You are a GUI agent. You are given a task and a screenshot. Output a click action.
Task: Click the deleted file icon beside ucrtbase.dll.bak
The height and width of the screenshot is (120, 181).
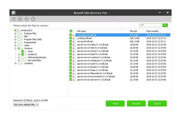coord(74,38)
